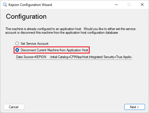Click the large "Configuration" page heading
149x113 pixels.
26,16
